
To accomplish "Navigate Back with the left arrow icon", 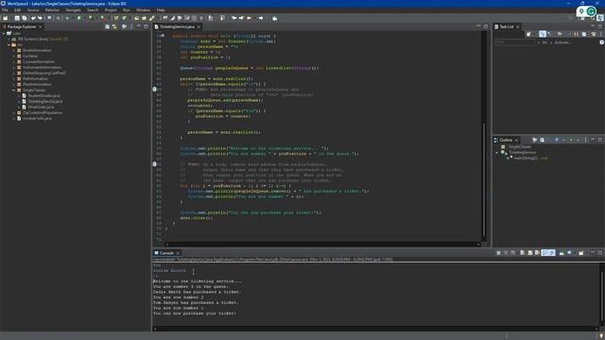I will 249,18.
